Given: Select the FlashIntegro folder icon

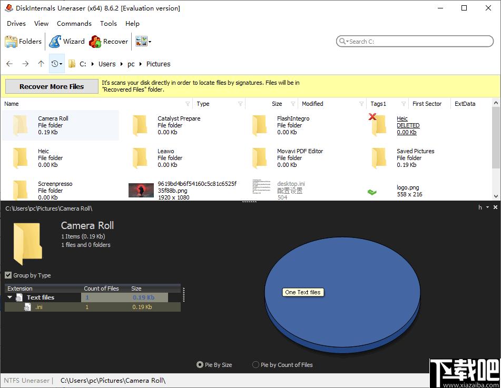Looking at the screenshot, I should tap(260, 125).
